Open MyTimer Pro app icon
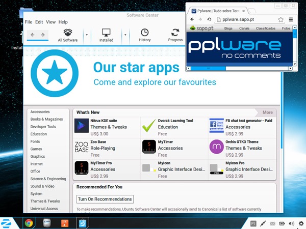The width and height of the screenshot is (306, 229). click(82, 168)
